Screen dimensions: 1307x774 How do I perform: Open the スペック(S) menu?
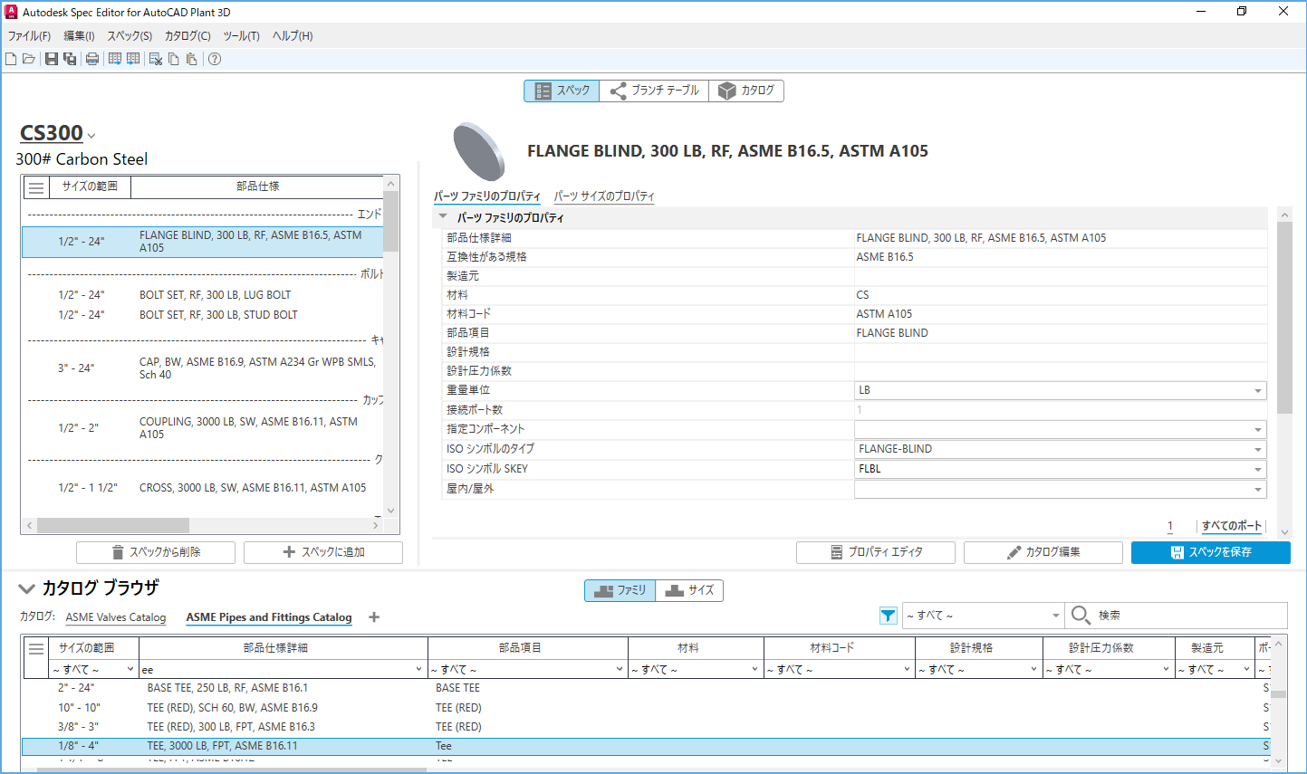point(130,36)
